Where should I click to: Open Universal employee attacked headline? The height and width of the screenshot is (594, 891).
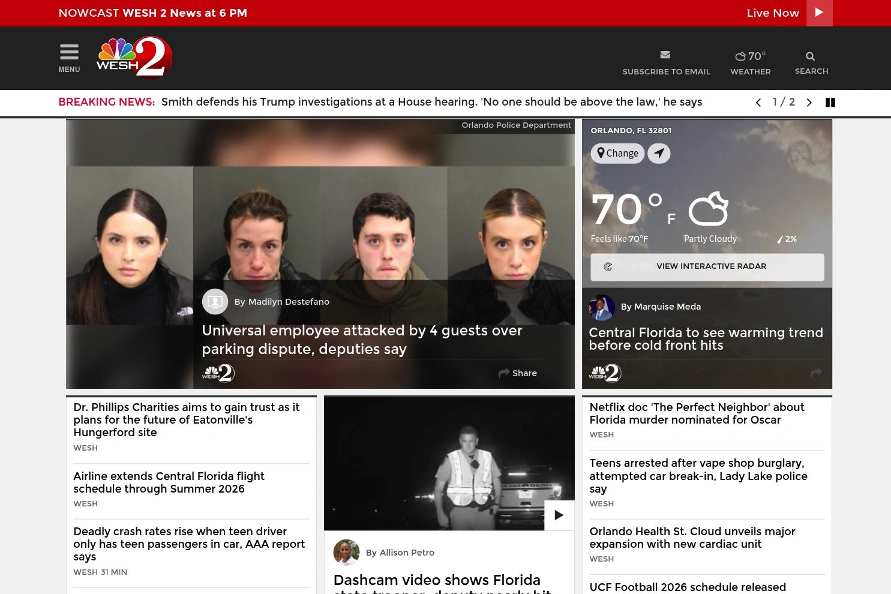tap(362, 340)
